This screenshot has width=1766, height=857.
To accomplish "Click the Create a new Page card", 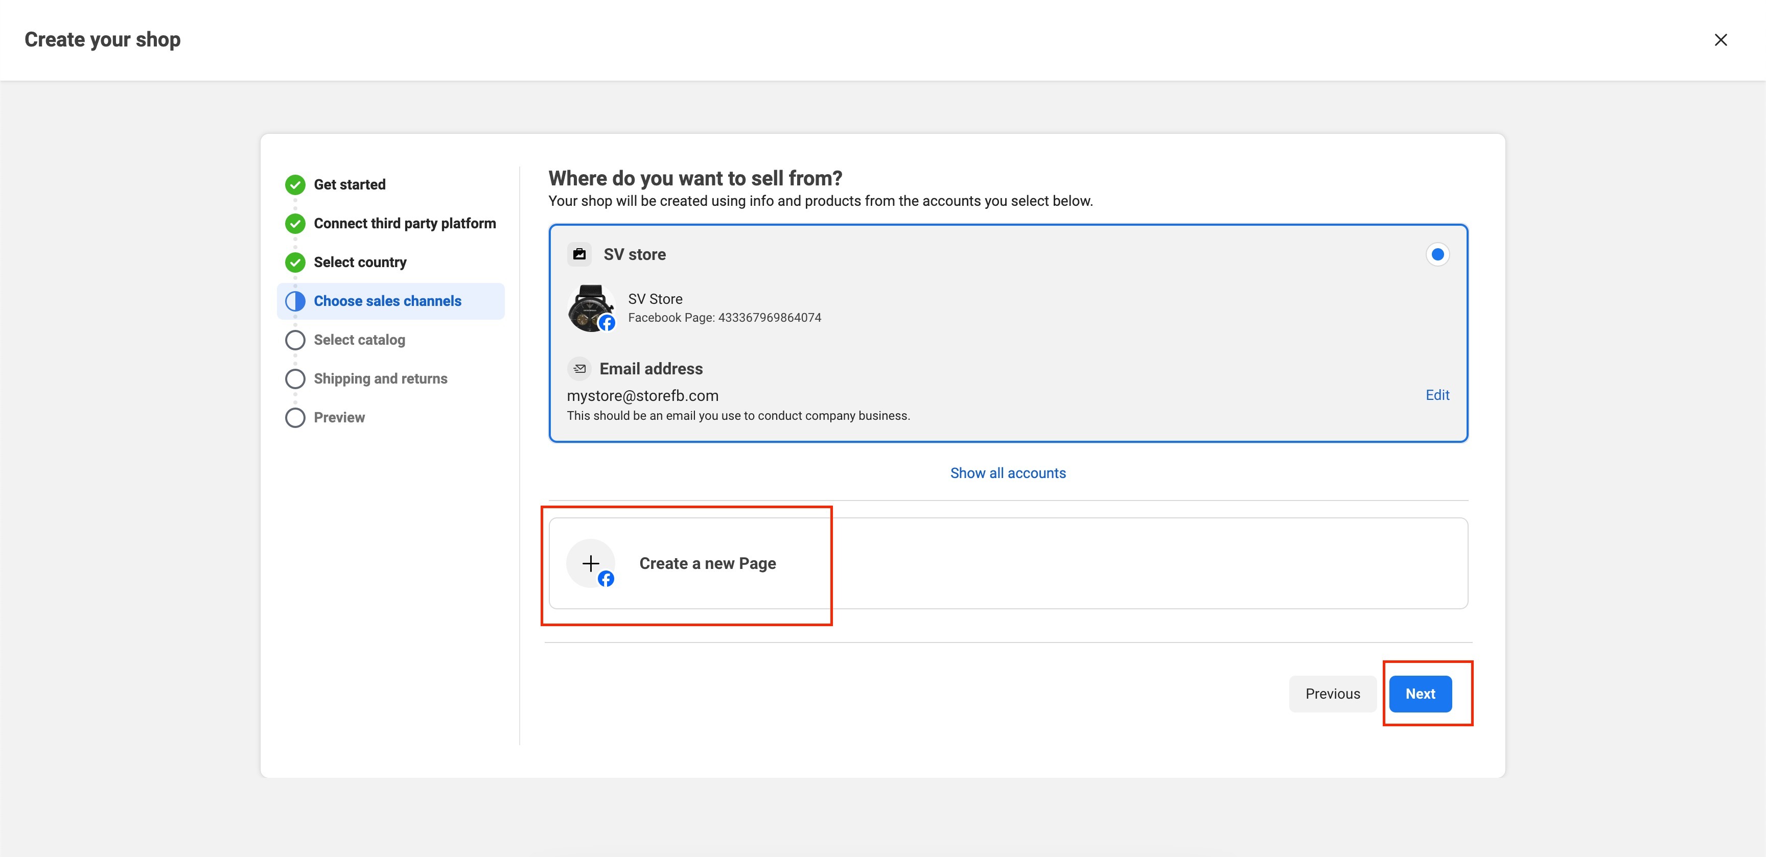I will pos(1008,563).
